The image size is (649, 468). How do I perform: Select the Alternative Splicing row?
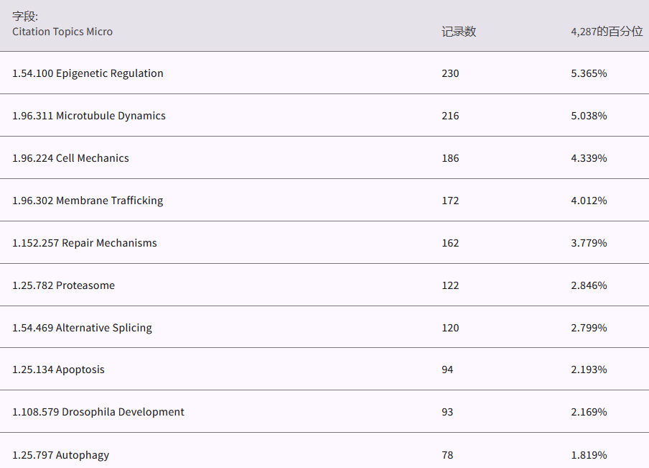82,328
